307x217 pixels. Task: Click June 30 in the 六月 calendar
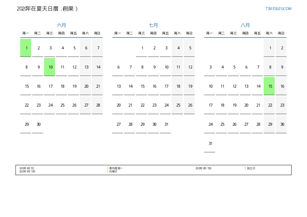(38, 124)
